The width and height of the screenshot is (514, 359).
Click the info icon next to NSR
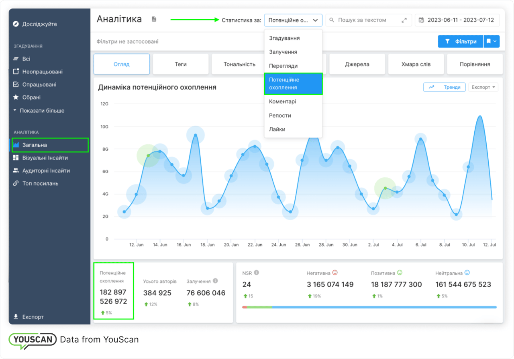tap(257, 273)
